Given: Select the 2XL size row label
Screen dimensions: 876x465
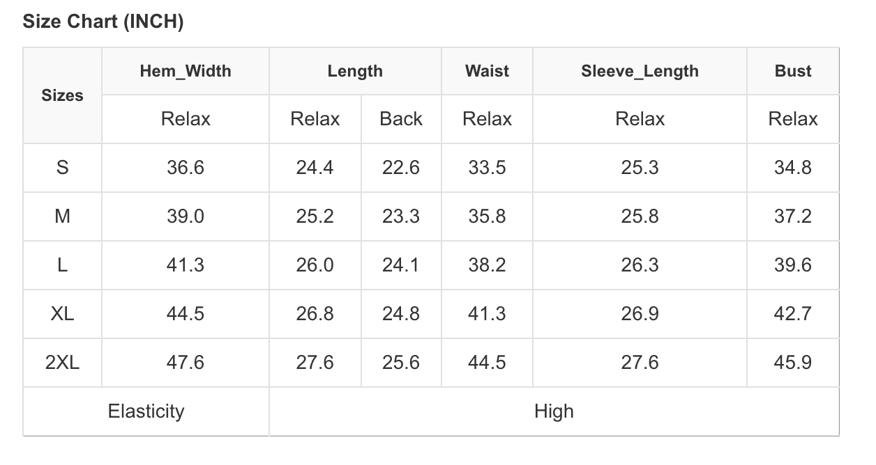Looking at the screenshot, I should click(62, 363).
